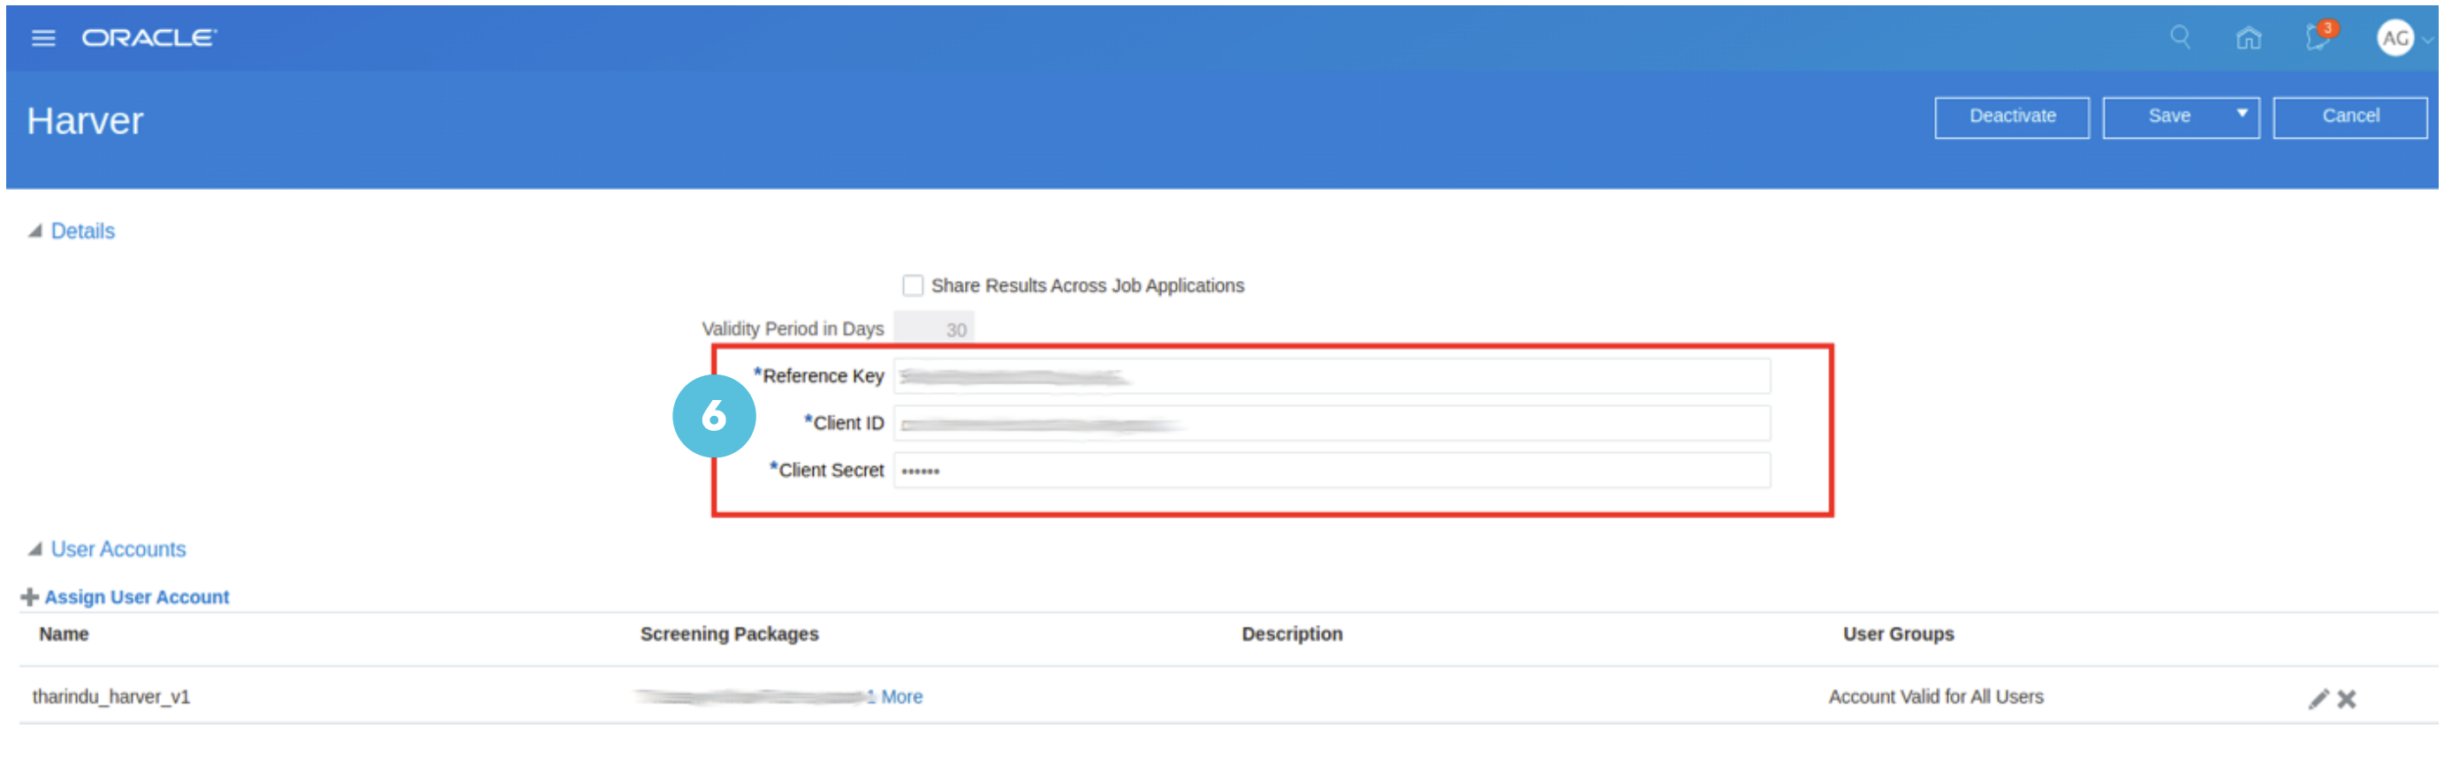Remove tharindu_harver_v1 account with X icon

pos(2346,700)
